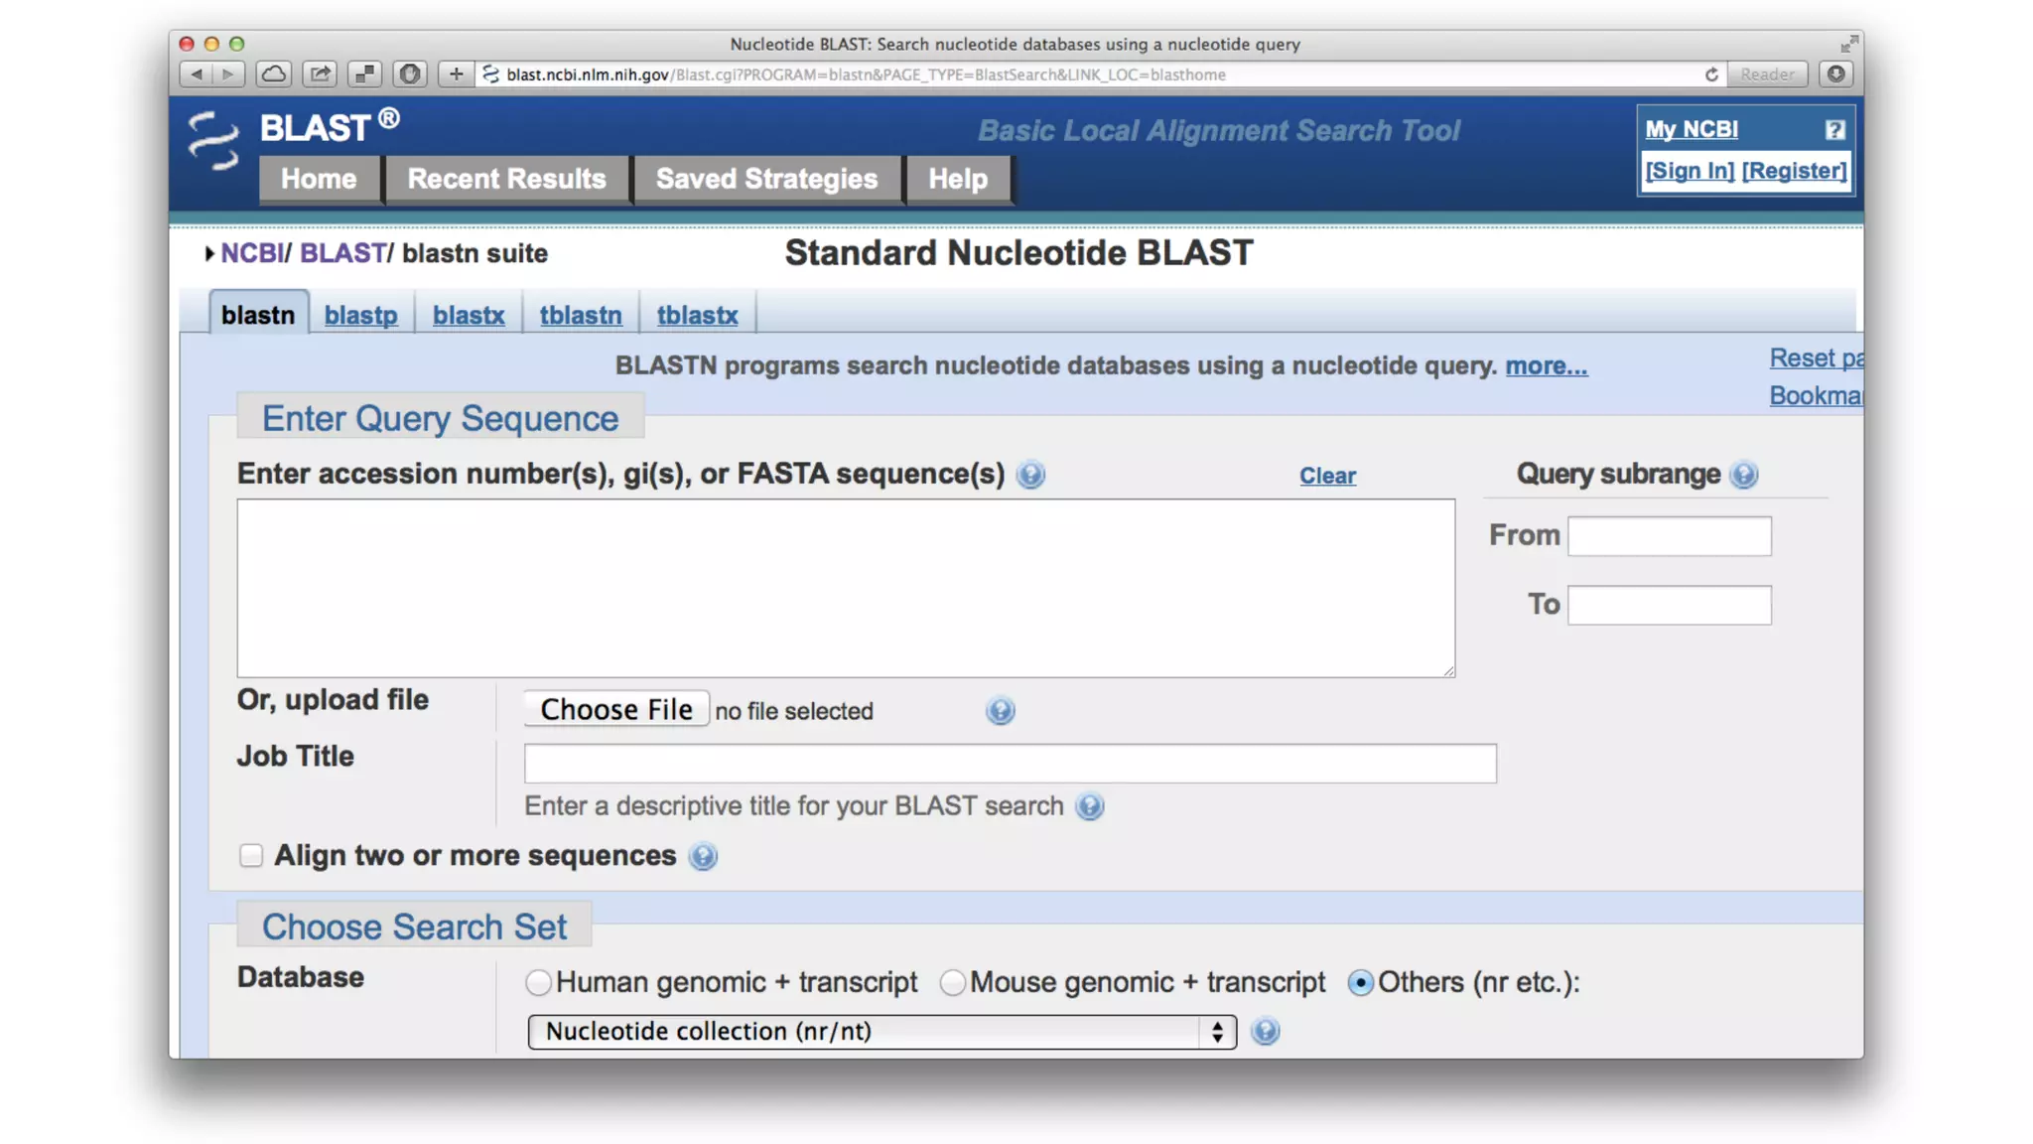
Task: Expand the NCBI breadcrumb triangle
Action: click(x=209, y=254)
